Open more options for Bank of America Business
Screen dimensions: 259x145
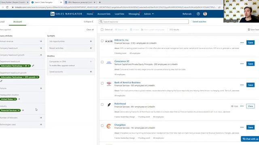point(242,85)
